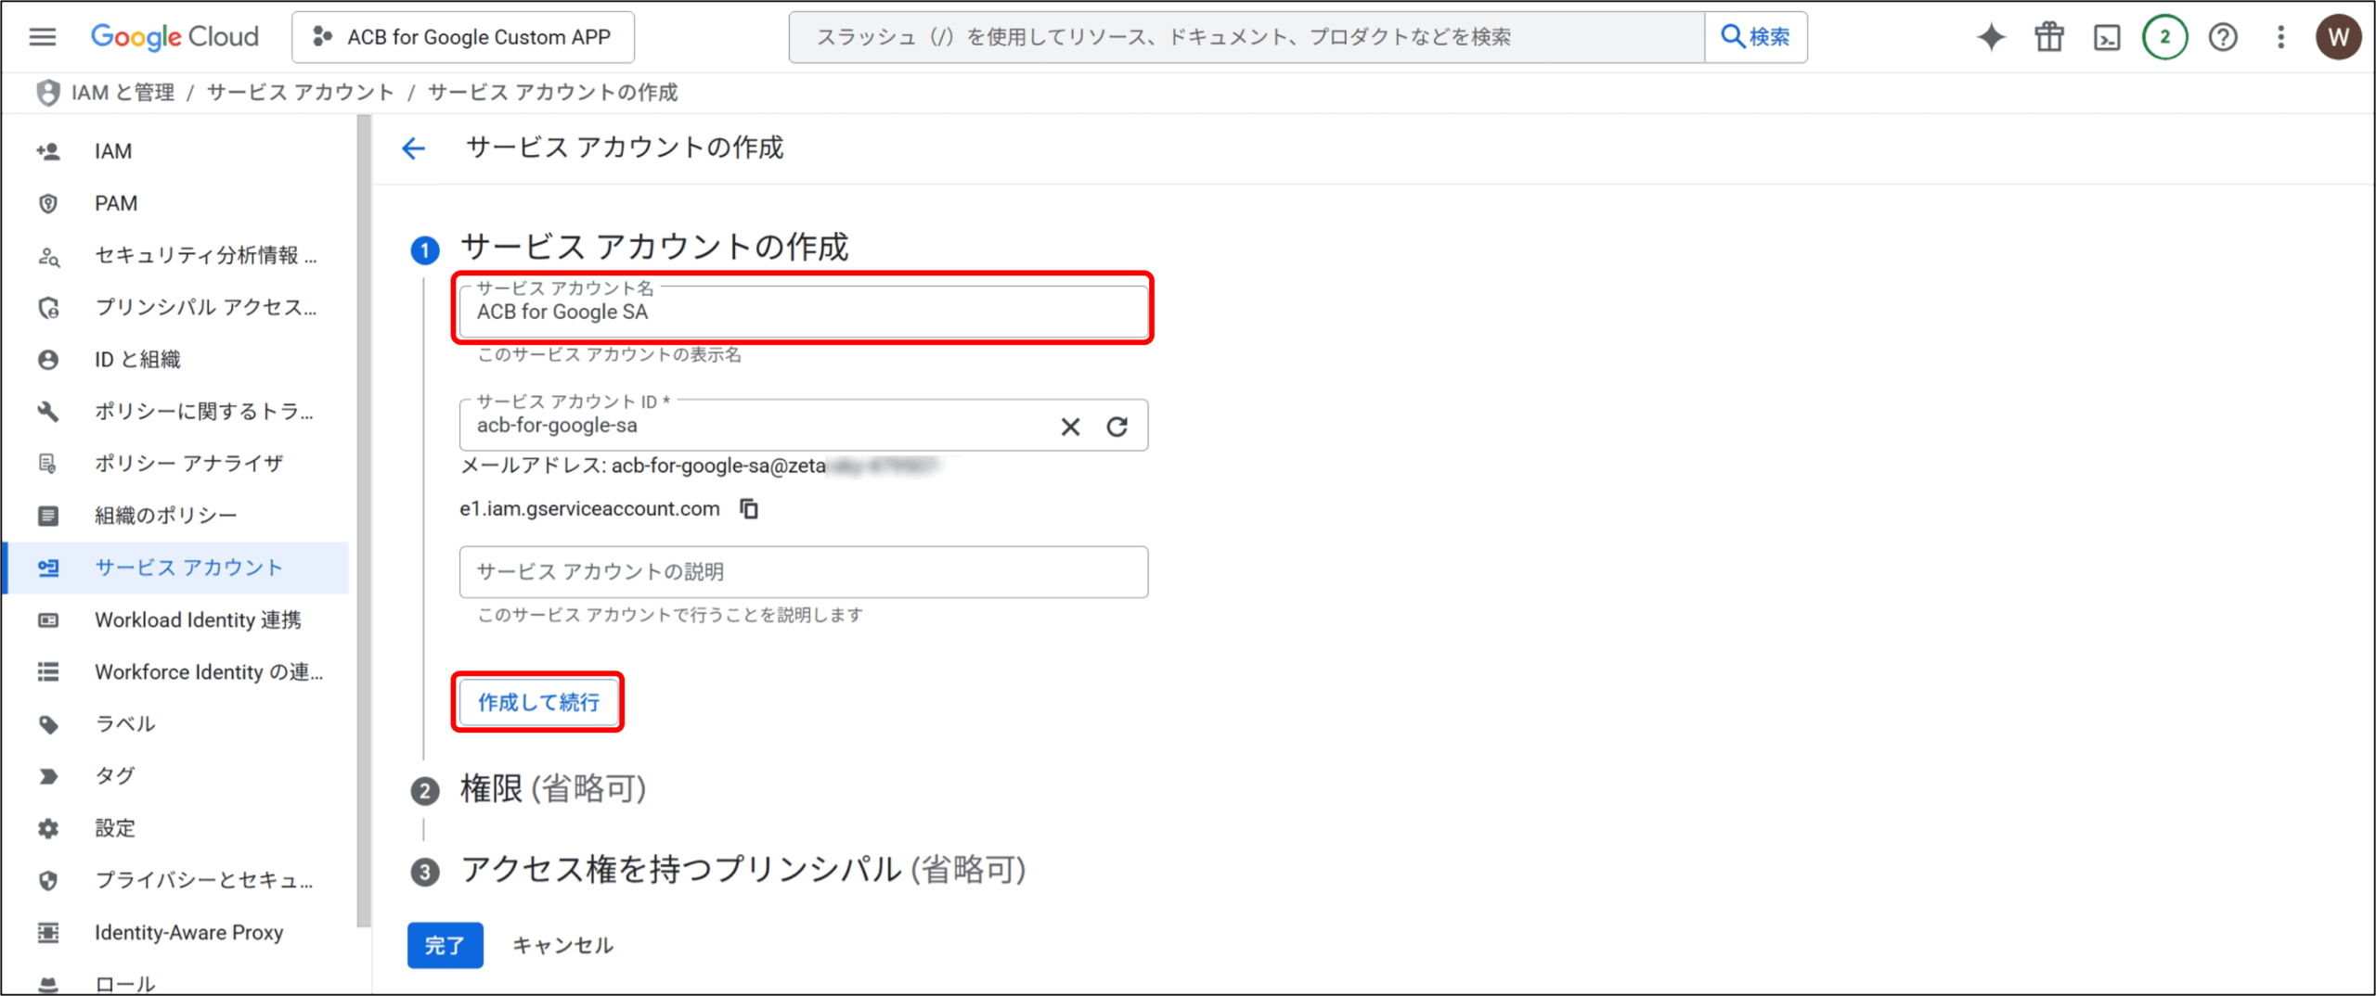Image resolution: width=2376 pixels, height=996 pixels.
Task: Open notifications badge showing 2
Action: click(x=2164, y=37)
